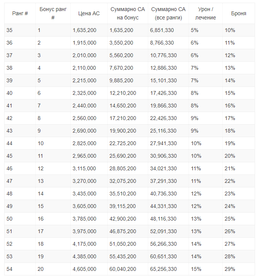Click the "Броня" column header
The image size is (260, 280).
click(x=238, y=13)
